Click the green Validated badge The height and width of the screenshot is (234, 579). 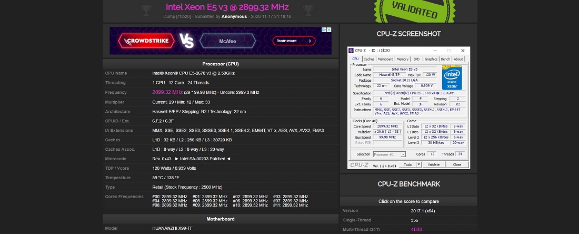click(414, 10)
